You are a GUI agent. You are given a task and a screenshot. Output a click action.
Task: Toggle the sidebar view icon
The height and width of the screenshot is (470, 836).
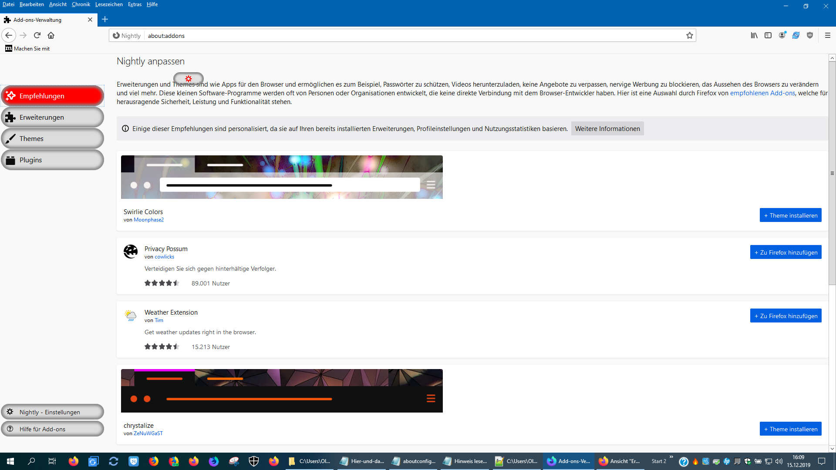coord(768,35)
